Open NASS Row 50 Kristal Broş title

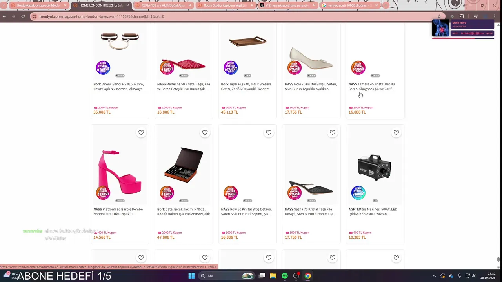(247, 211)
